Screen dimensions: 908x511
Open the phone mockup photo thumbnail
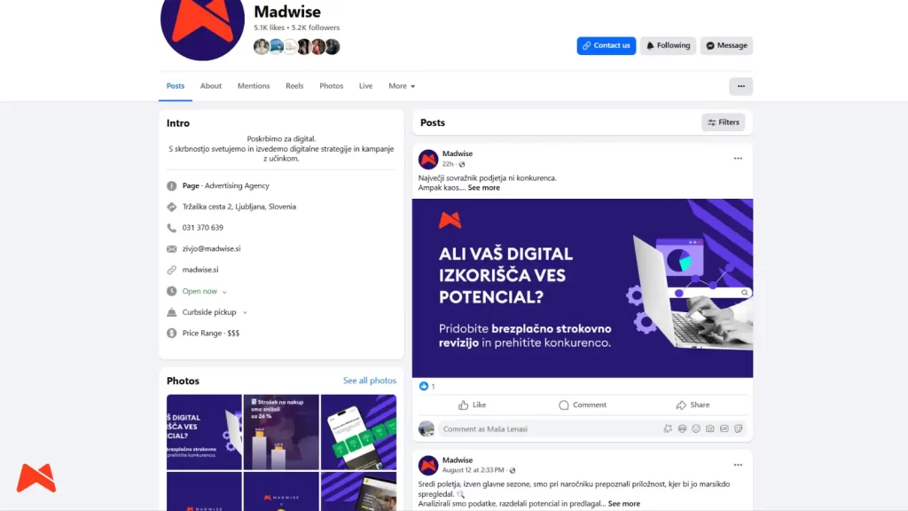point(358,432)
